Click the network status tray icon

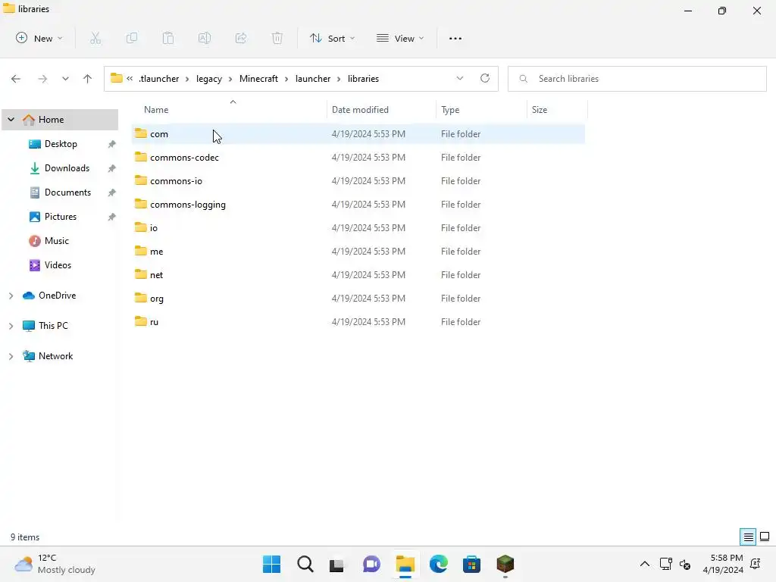coord(665,564)
